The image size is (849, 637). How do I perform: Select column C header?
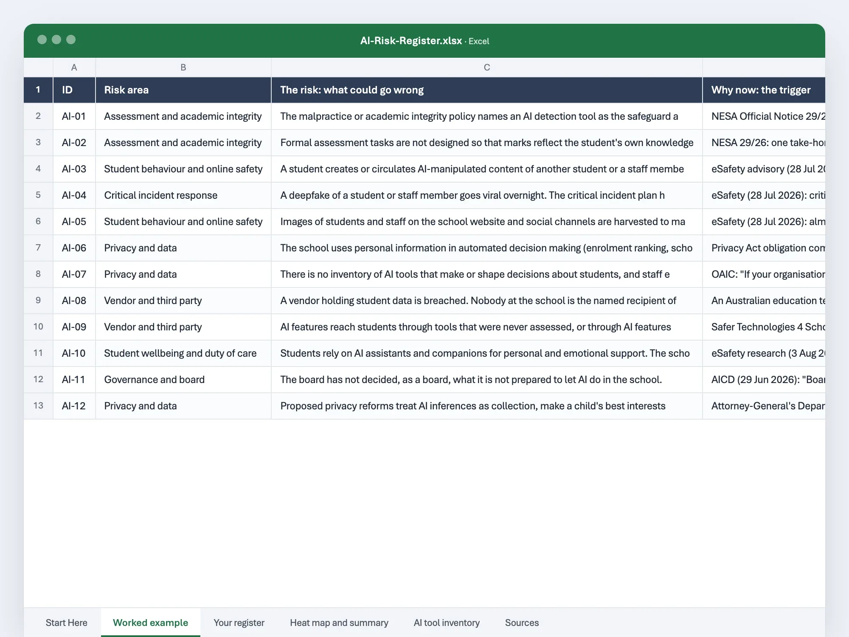click(x=487, y=67)
